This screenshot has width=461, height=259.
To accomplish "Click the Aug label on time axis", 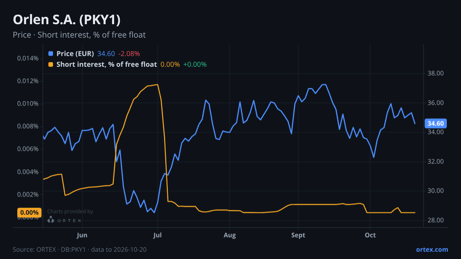I will [x=229, y=235].
